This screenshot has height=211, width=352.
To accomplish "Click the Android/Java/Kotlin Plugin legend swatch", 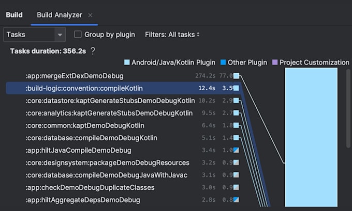I will click(x=127, y=62).
